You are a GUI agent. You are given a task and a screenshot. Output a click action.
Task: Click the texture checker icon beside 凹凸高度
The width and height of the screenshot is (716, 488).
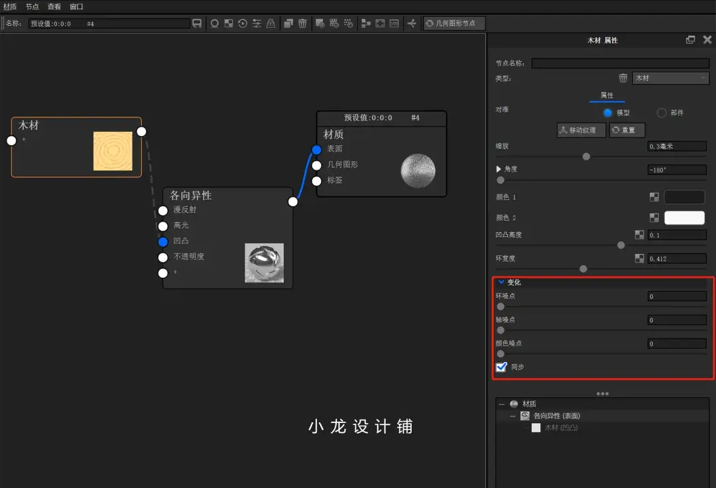click(x=639, y=234)
